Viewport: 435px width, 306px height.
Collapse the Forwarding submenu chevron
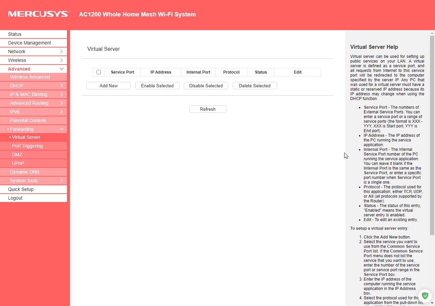point(62,129)
